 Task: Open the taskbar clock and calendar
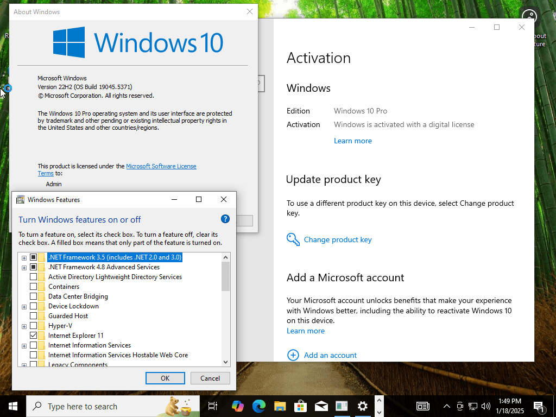coord(509,406)
